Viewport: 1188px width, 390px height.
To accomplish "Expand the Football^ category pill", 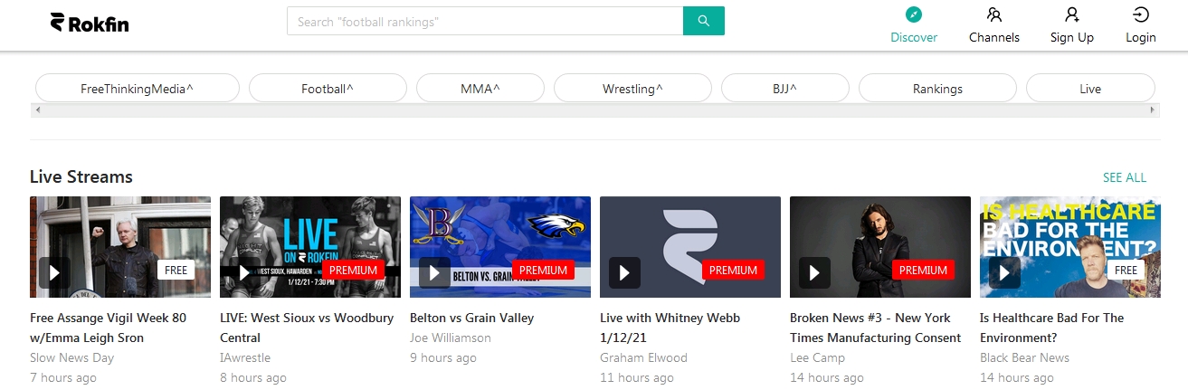I will click(327, 89).
